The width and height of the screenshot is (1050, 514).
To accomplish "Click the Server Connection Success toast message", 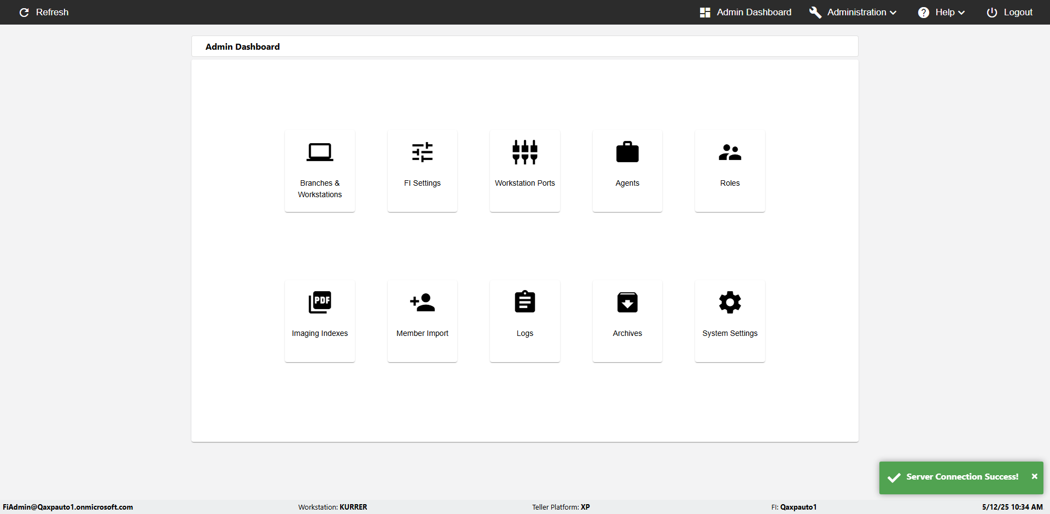I will tap(962, 477).
